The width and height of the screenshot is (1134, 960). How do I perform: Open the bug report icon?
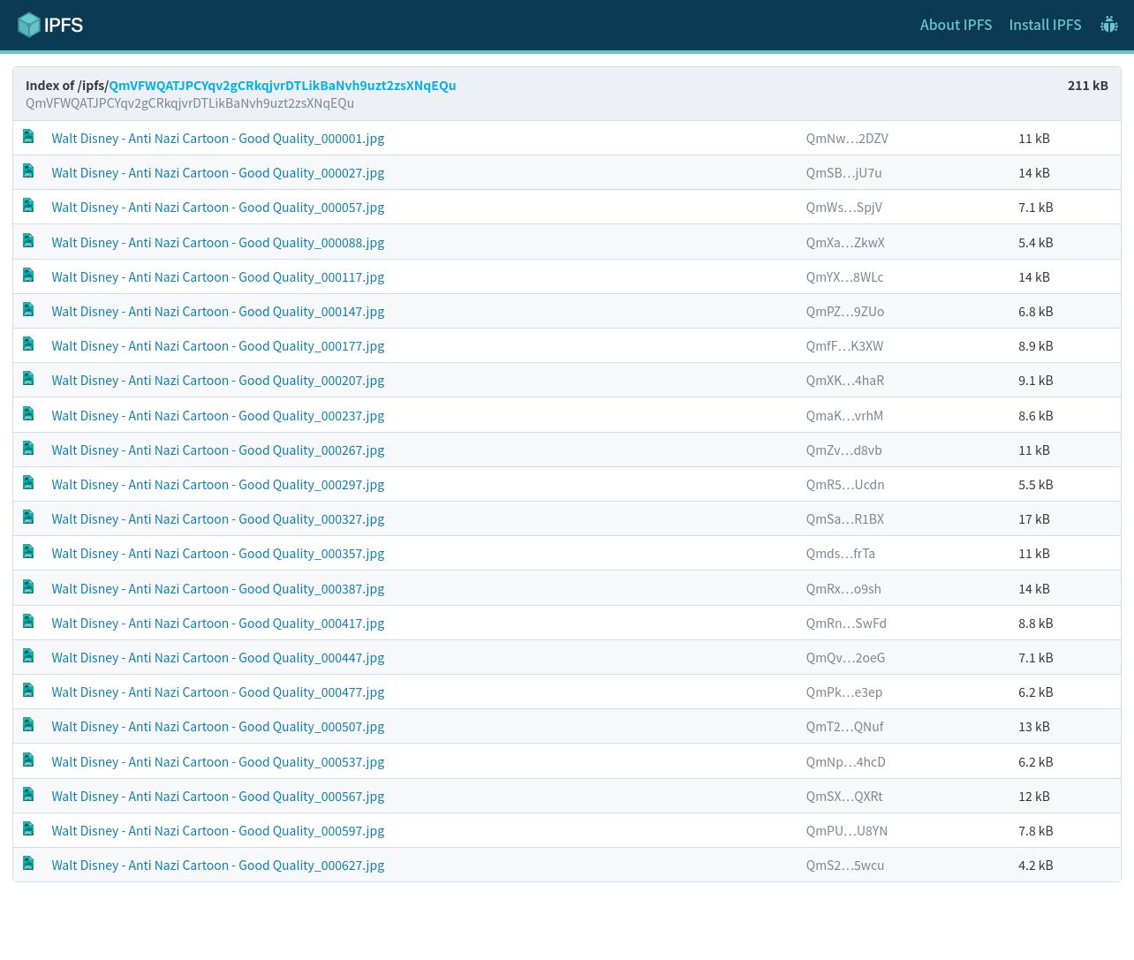click(x=1109, y=25)
